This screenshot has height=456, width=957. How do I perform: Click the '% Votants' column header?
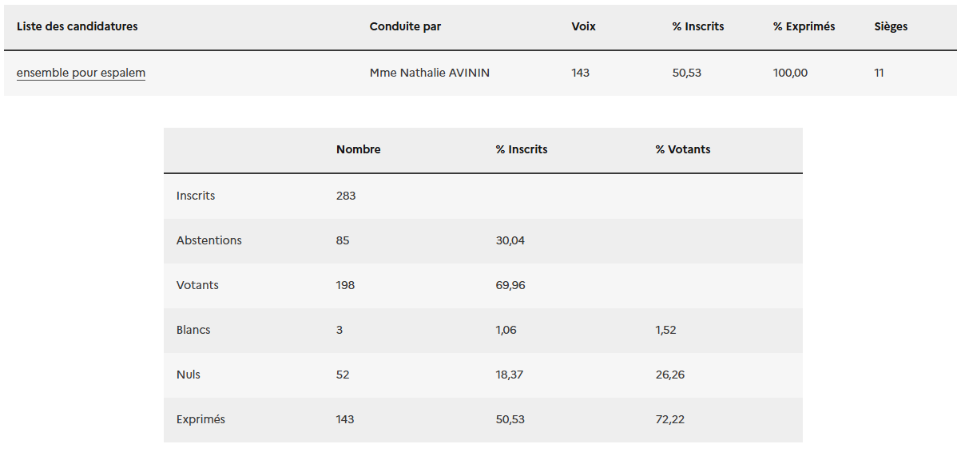pos(682,149)
